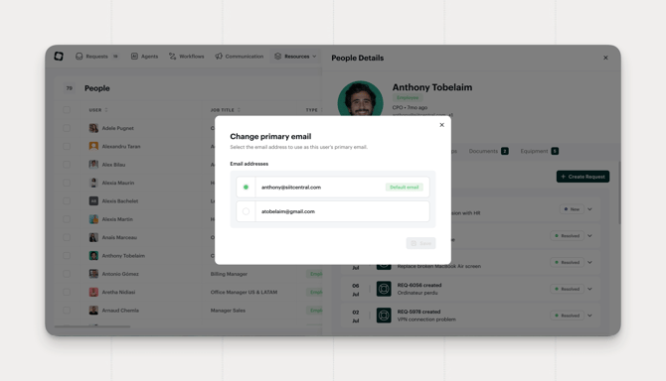The width and height of the screenshot is (666, 381).
Task: Click the details panel vertical scrollbar
Action: (619, 192)
